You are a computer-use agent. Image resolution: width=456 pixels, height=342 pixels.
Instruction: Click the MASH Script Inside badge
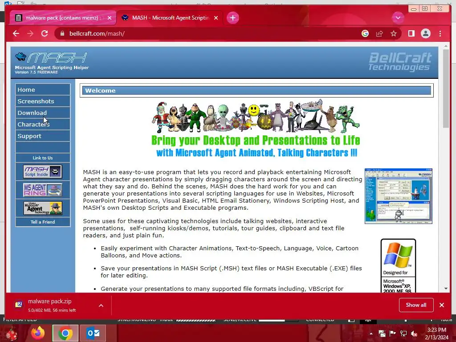pos(42,171)
